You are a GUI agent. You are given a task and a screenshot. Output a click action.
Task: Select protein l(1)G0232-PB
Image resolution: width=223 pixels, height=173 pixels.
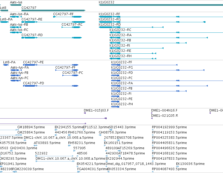click(x=149, y=91)
